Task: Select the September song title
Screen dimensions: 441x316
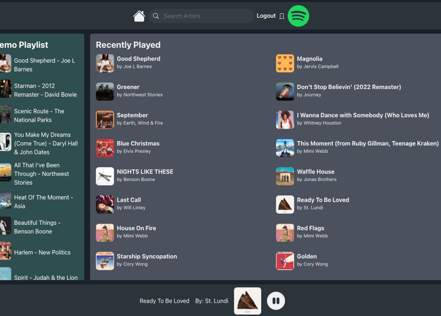Action: tap(133, 115)
